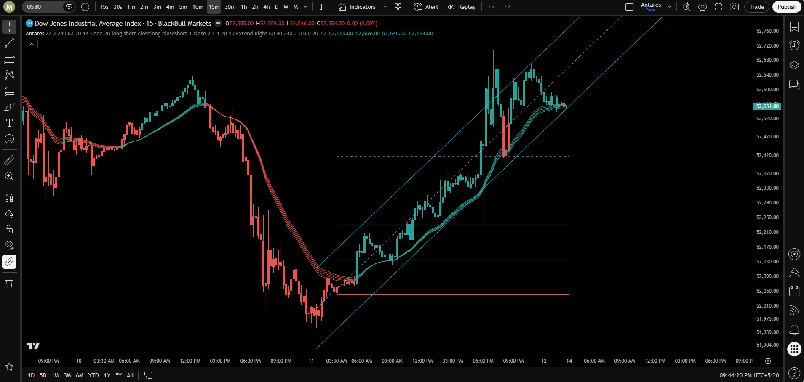This screenshot has width=804, height=382.
Task: Enter fullscreen mode
Action: (x=719, y=7)
